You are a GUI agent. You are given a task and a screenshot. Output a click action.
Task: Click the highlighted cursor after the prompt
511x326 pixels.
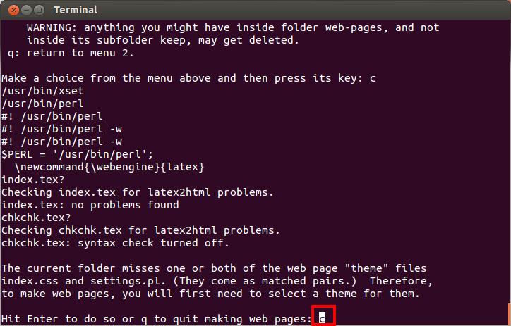coord(322,320)
